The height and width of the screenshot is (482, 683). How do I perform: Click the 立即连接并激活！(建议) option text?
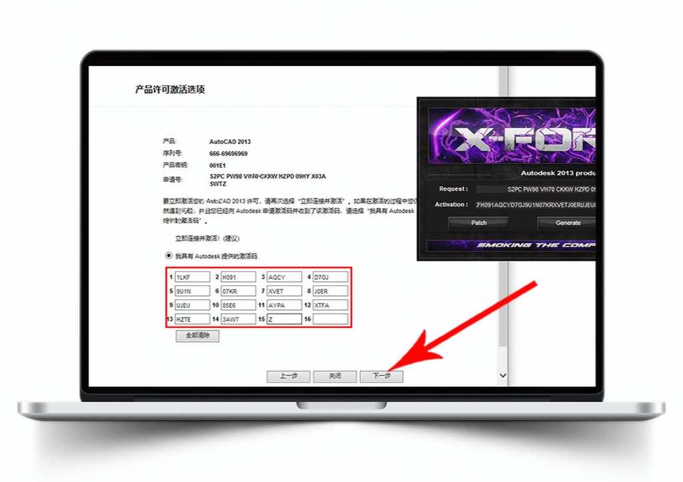click(x=207, y=239)
